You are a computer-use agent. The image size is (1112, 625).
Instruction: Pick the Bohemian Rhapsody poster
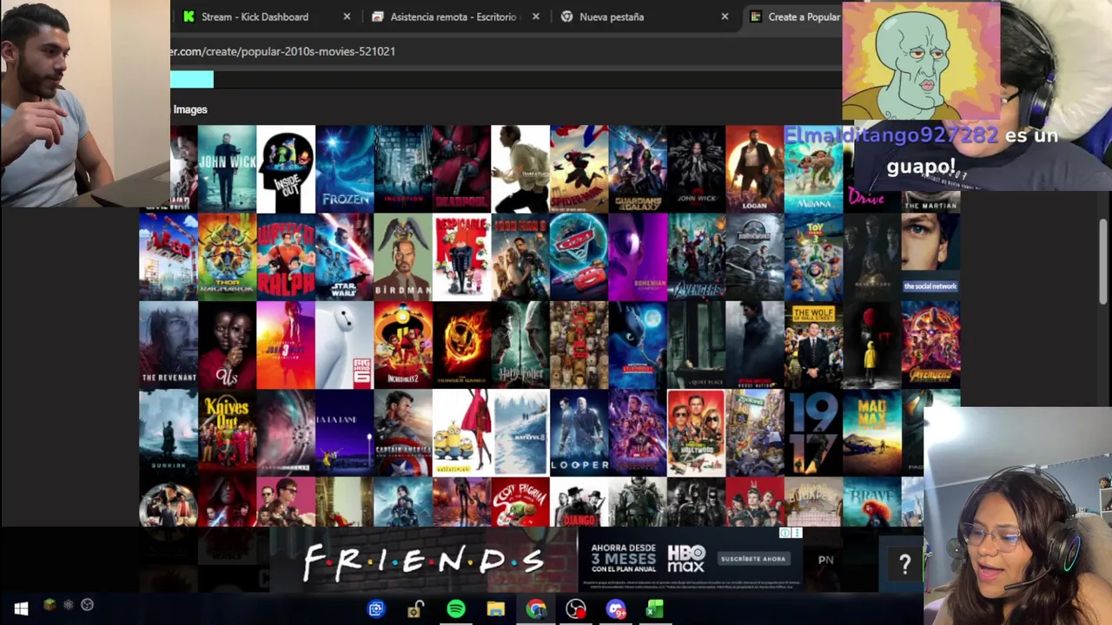(x=638, y=257)
